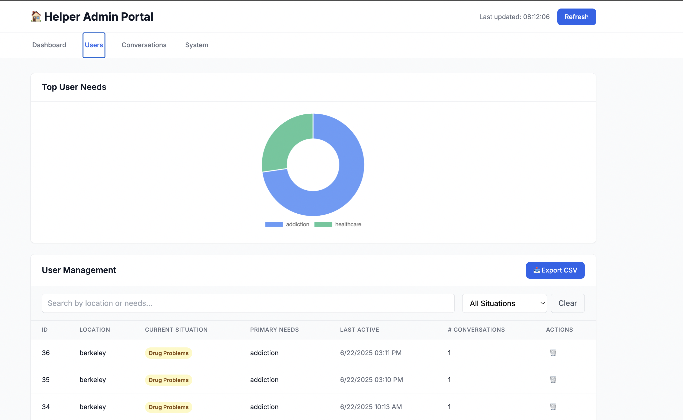Select the Users tab

tap(94, 45)
